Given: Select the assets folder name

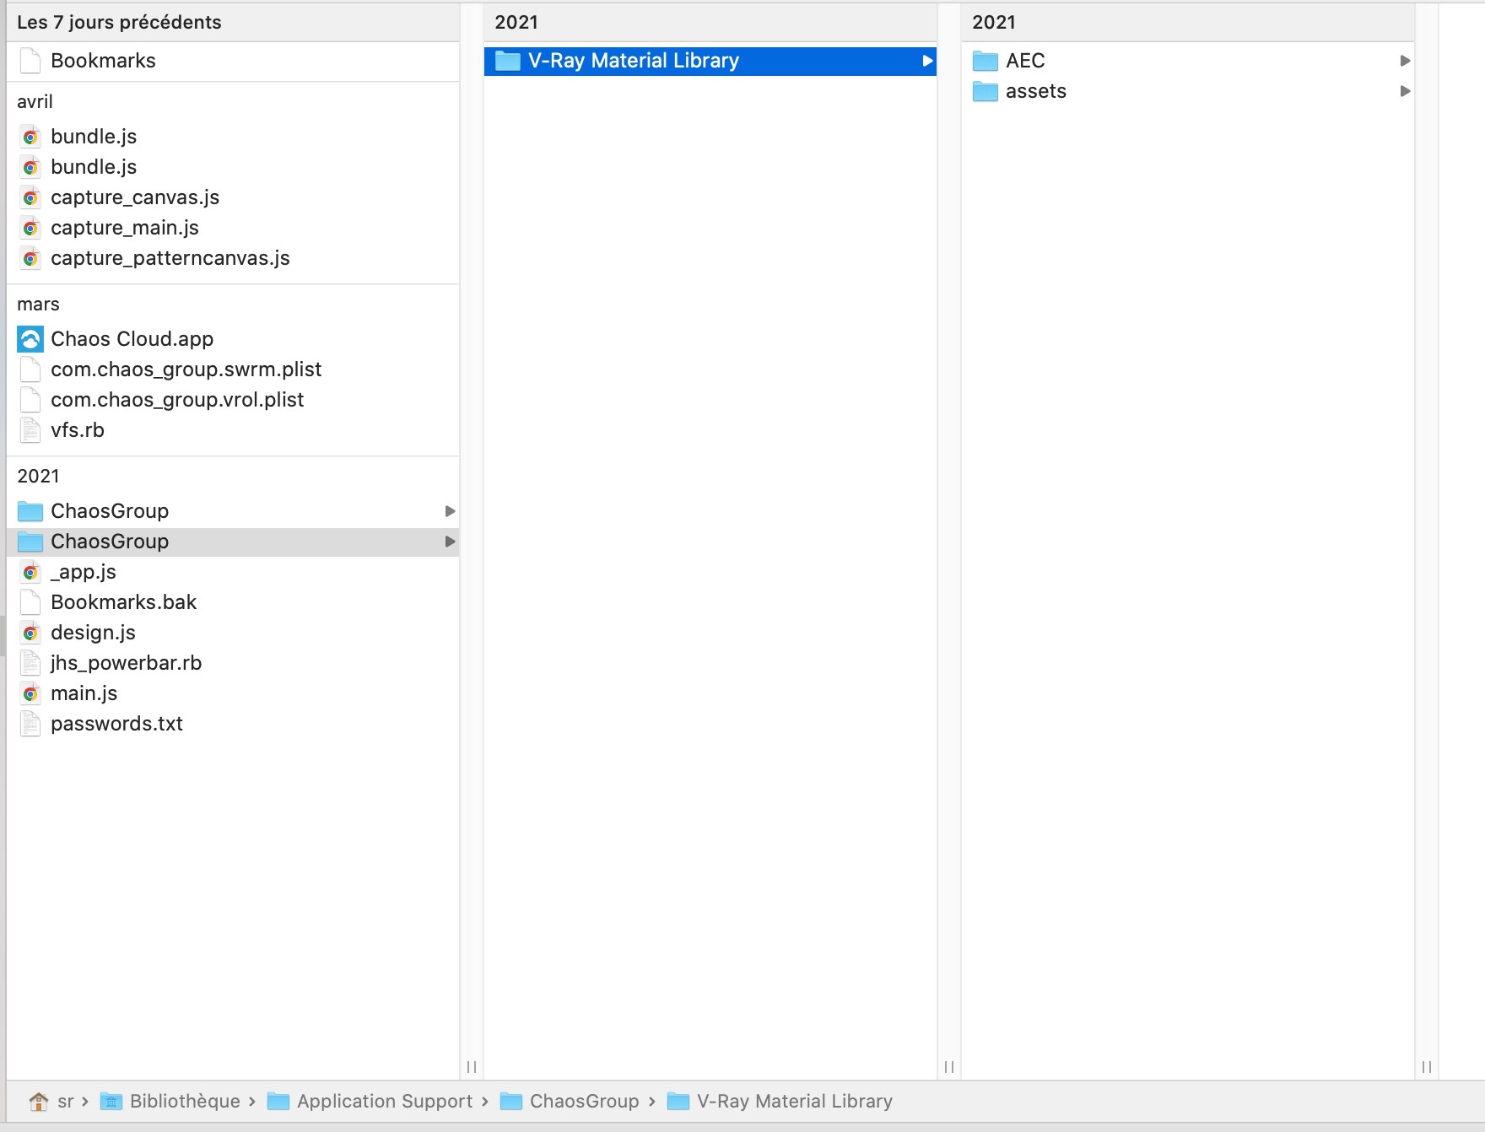Looking at the screenshot, I should click(x=1036, y=91).
